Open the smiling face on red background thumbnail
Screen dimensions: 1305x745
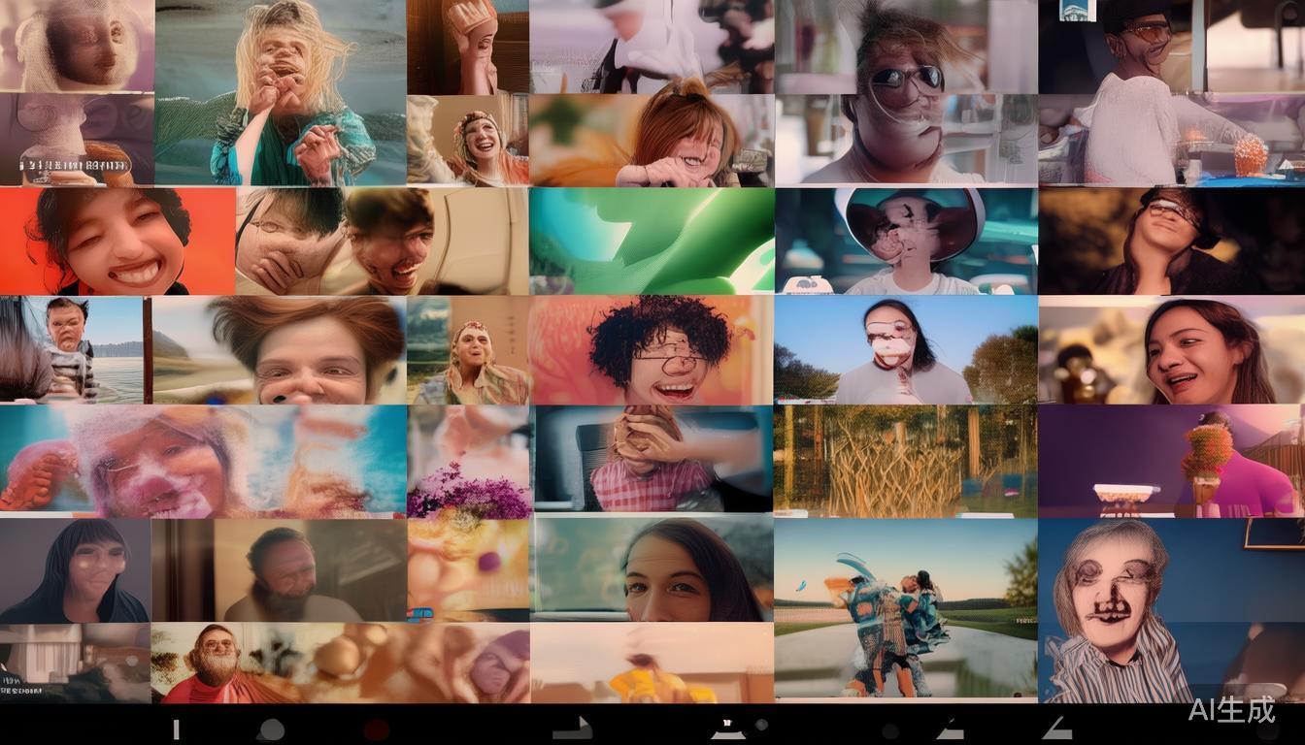(117, 241)
